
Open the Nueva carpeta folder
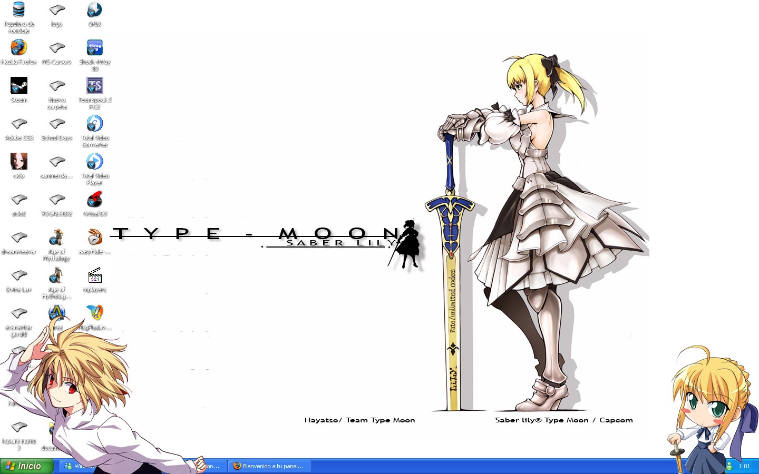click(57, 93)
